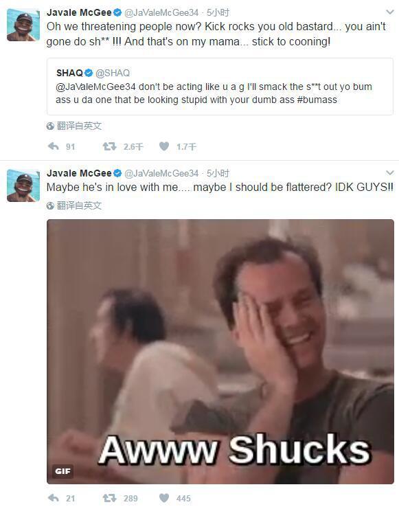Screen dimensions: 399x509
Task: Click 翻译自英文 under the first tweet
Action: [79, 126]
